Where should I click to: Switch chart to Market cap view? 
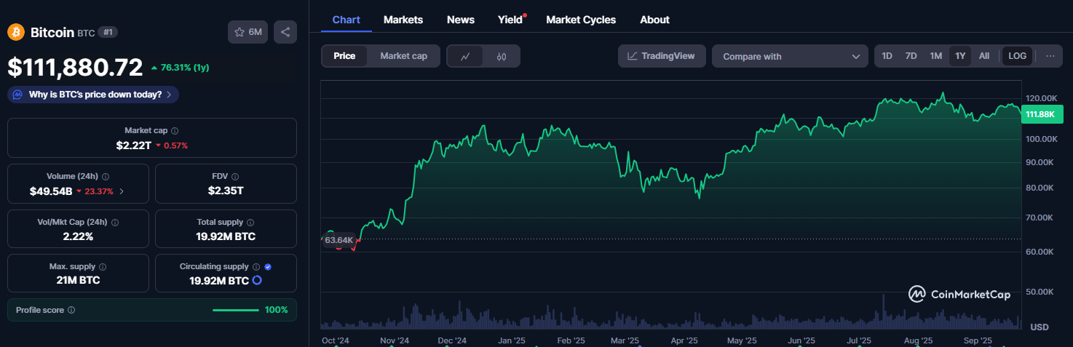404,56
